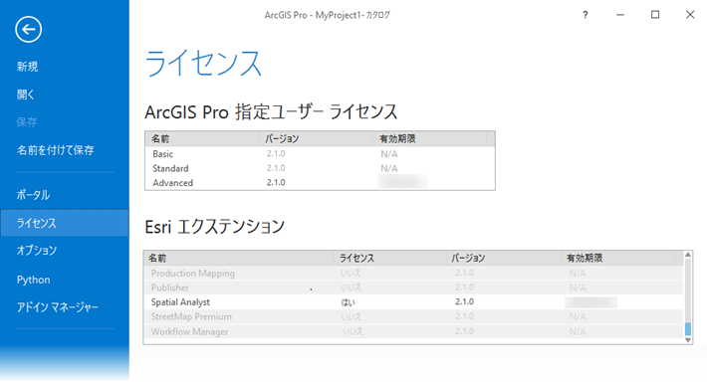Click はい in Spatial Analyst row
The width and height of the screenshot is (707, 382).
pyautogui.click(x=348, y=302)
